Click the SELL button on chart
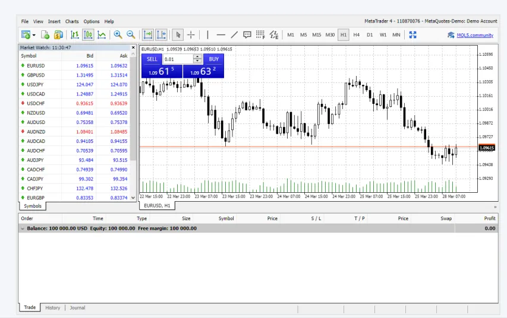Screen dimensions: 507x318 click(x=152, y=59)
